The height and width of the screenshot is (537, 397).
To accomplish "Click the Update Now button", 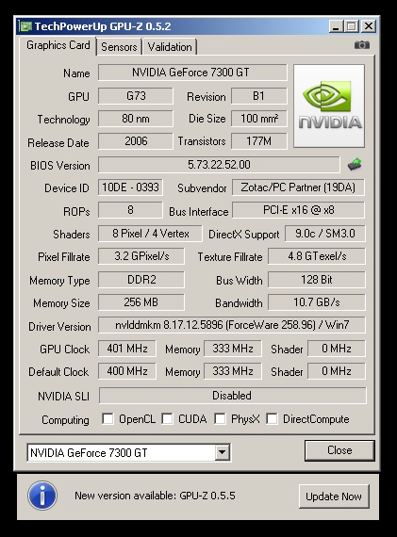I will [x=334, y=496].
